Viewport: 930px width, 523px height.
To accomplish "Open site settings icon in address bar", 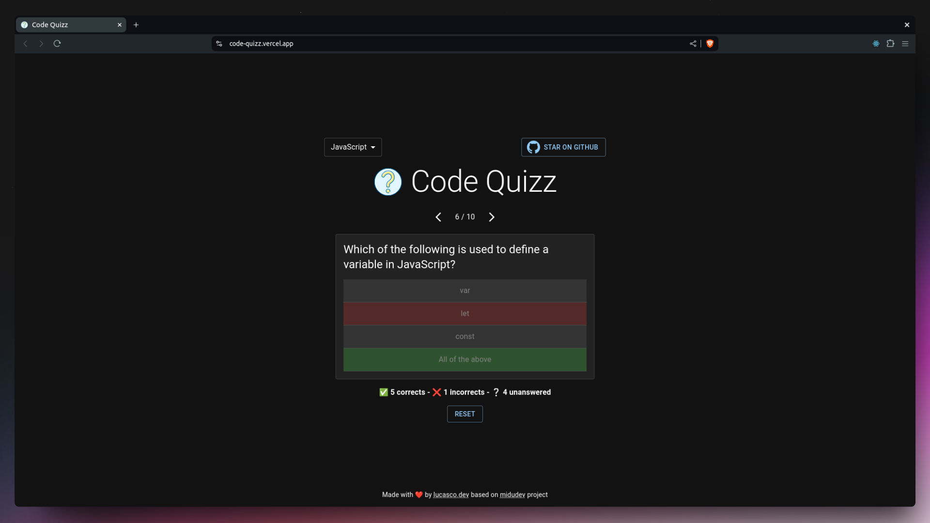I will pos(219,44).
